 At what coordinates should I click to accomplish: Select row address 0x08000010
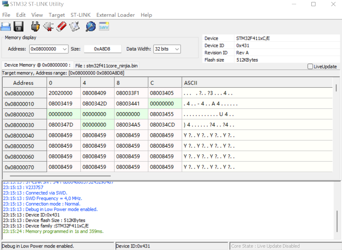pos(25,104)
